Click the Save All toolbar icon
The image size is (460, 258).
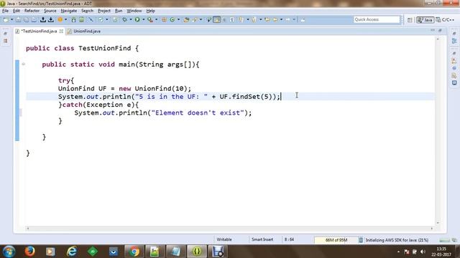point(26,19)
